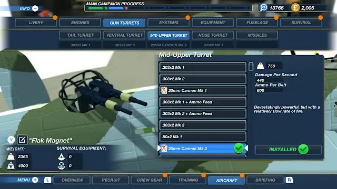Edit the aircraft name with pencil icon
Screen dimensions: 337x189
pos(22,140)
